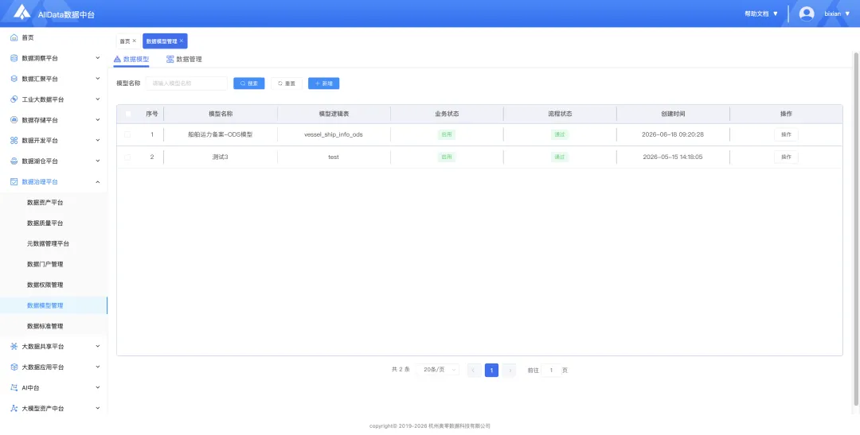Expand the 数据存储平台 menu chevron
The height and width of the screenshot is (435, 860).
coord(98,119)
